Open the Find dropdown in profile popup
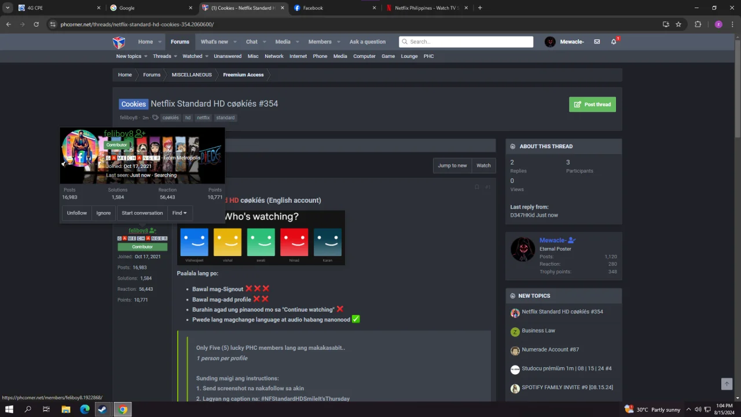This screenshot has height=417, width=741. point(179,213)
